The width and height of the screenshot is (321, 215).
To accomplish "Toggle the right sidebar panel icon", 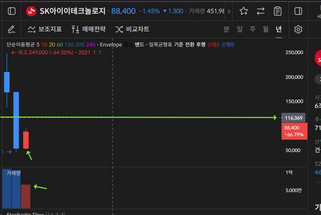I will tap(298, 11).
